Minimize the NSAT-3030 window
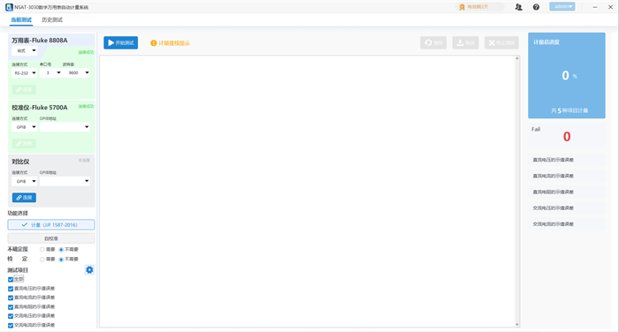Image resolution: width=619 pixels, height=332 pixels. tap(595, 7)
